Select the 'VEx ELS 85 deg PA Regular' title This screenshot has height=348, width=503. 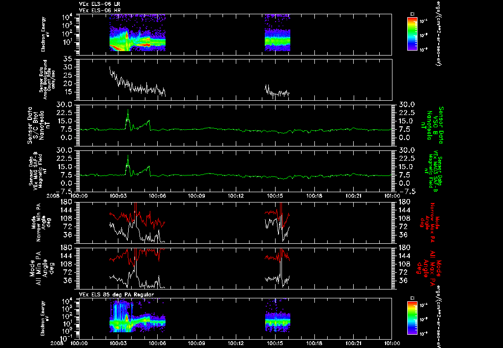(116, 294)
